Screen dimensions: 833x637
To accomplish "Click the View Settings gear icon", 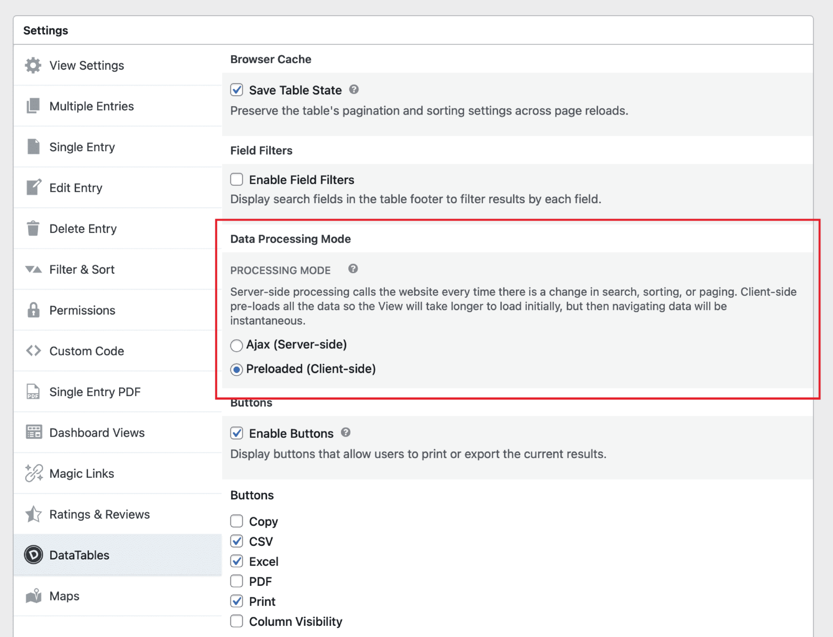I will tap(33, 65).
